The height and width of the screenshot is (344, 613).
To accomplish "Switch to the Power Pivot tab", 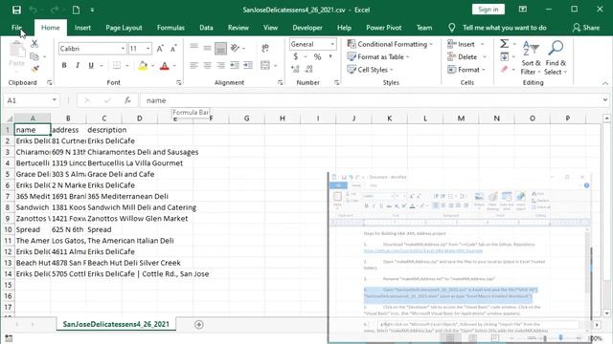I will 383,28.
